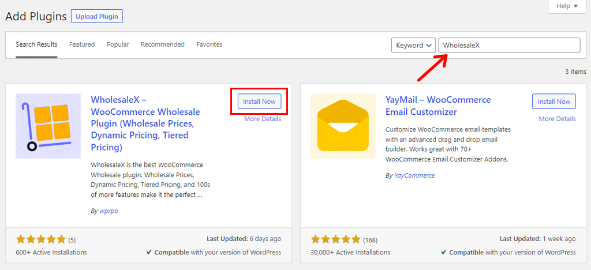Install the WholesaleX plugin now
Screen dimensions: 591x270
tap(259, 102)
